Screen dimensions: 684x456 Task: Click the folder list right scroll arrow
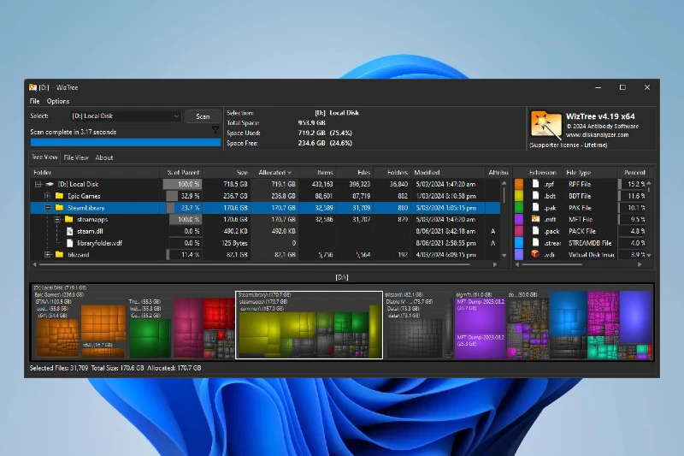495,264
